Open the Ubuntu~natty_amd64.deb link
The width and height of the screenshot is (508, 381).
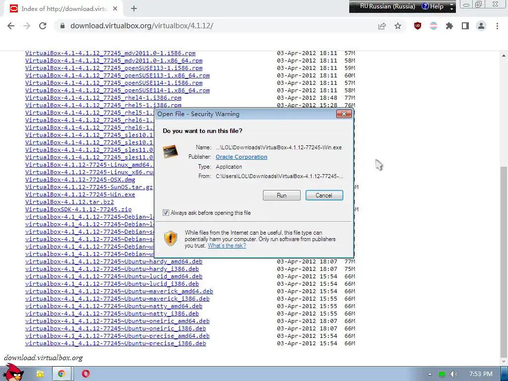coord(114,306)
